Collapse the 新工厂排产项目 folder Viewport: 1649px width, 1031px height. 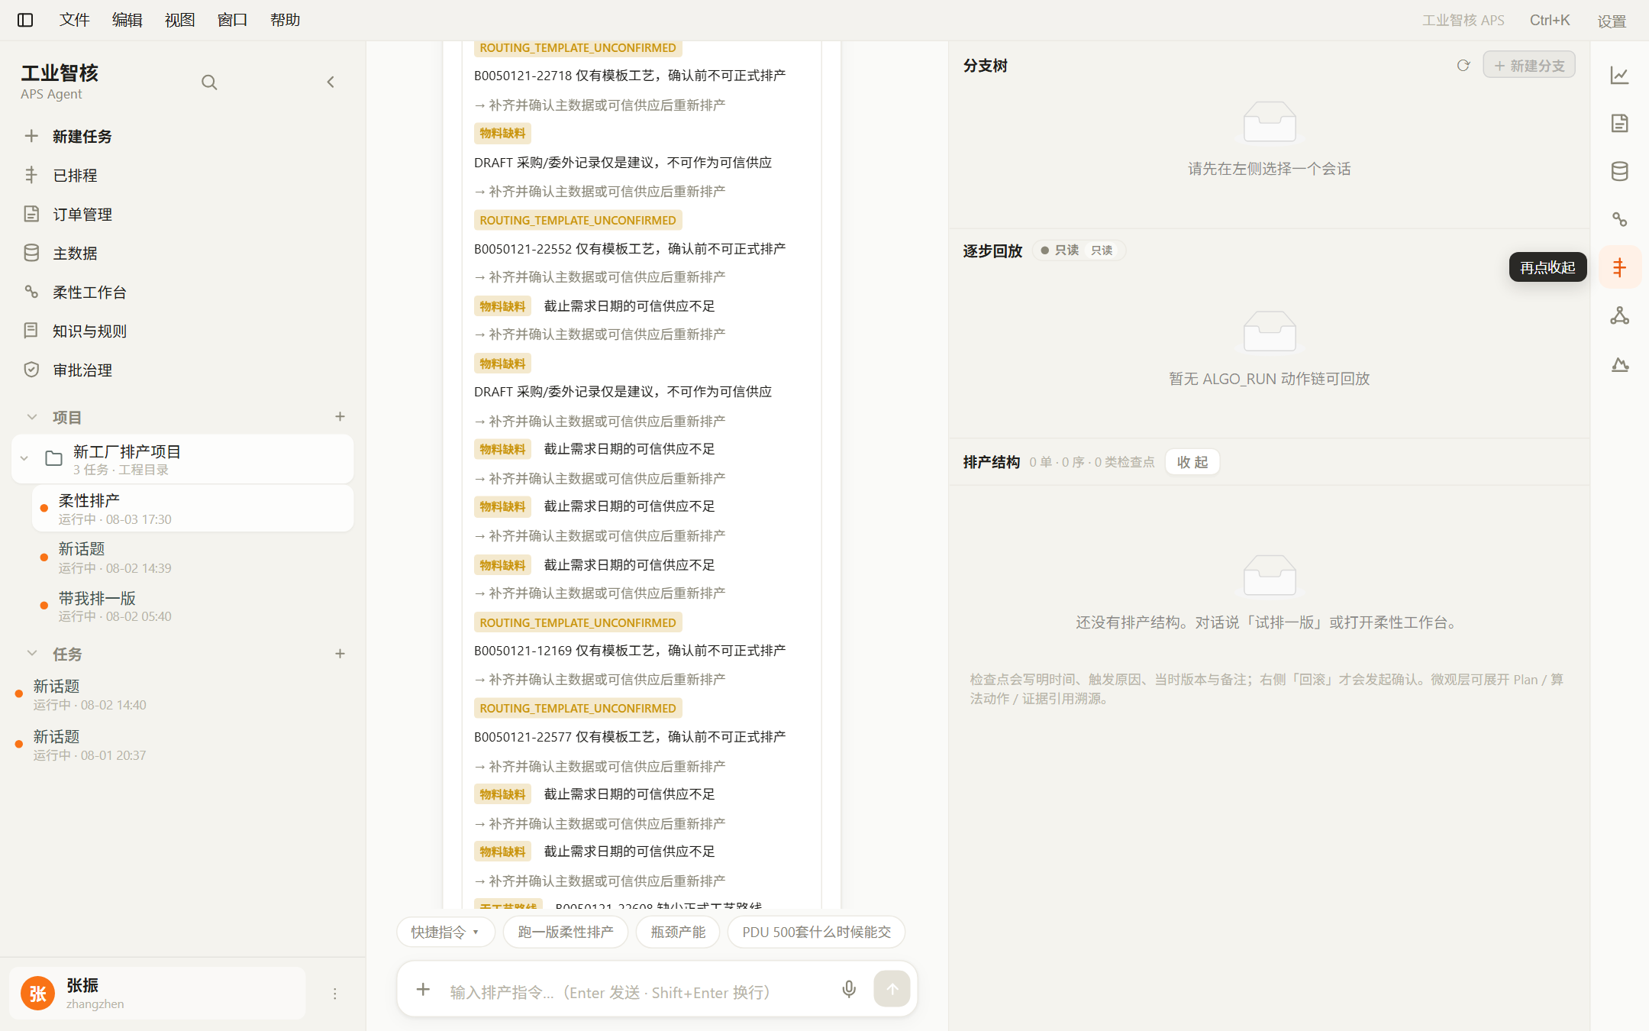click(24, 459)
